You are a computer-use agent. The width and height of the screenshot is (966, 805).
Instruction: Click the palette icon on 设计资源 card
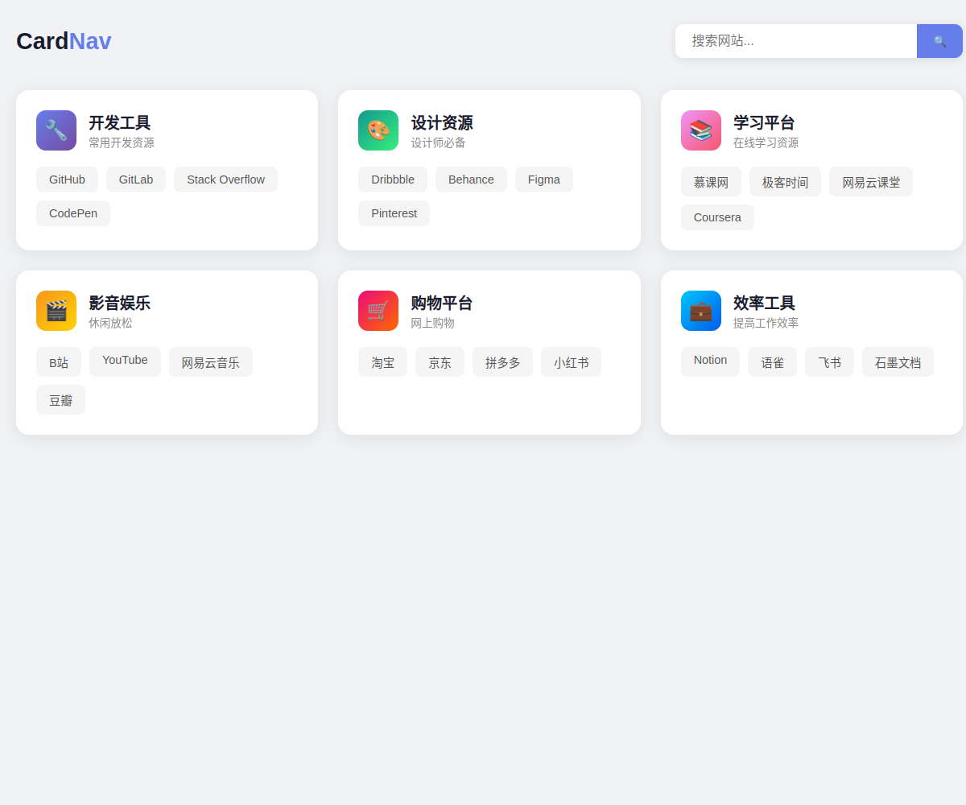[x=378, y=130]
